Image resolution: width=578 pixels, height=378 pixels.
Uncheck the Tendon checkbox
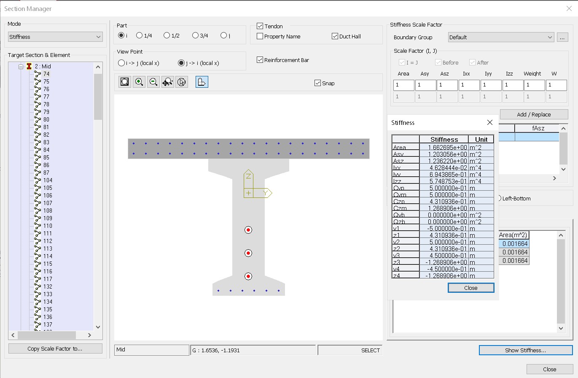(260, 26)
